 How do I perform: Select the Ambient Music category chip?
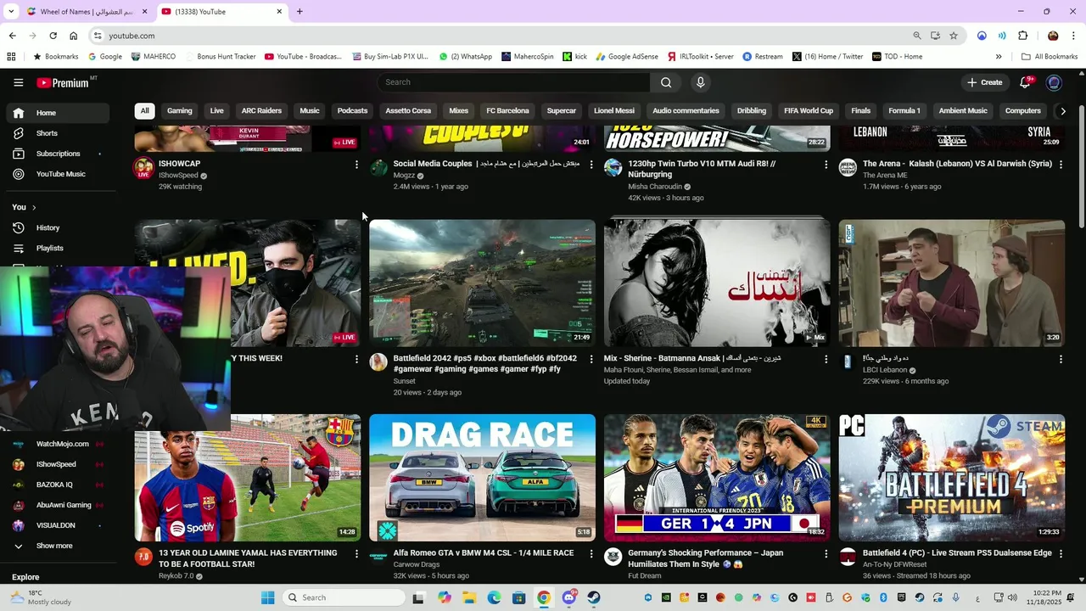click(963, 111)
